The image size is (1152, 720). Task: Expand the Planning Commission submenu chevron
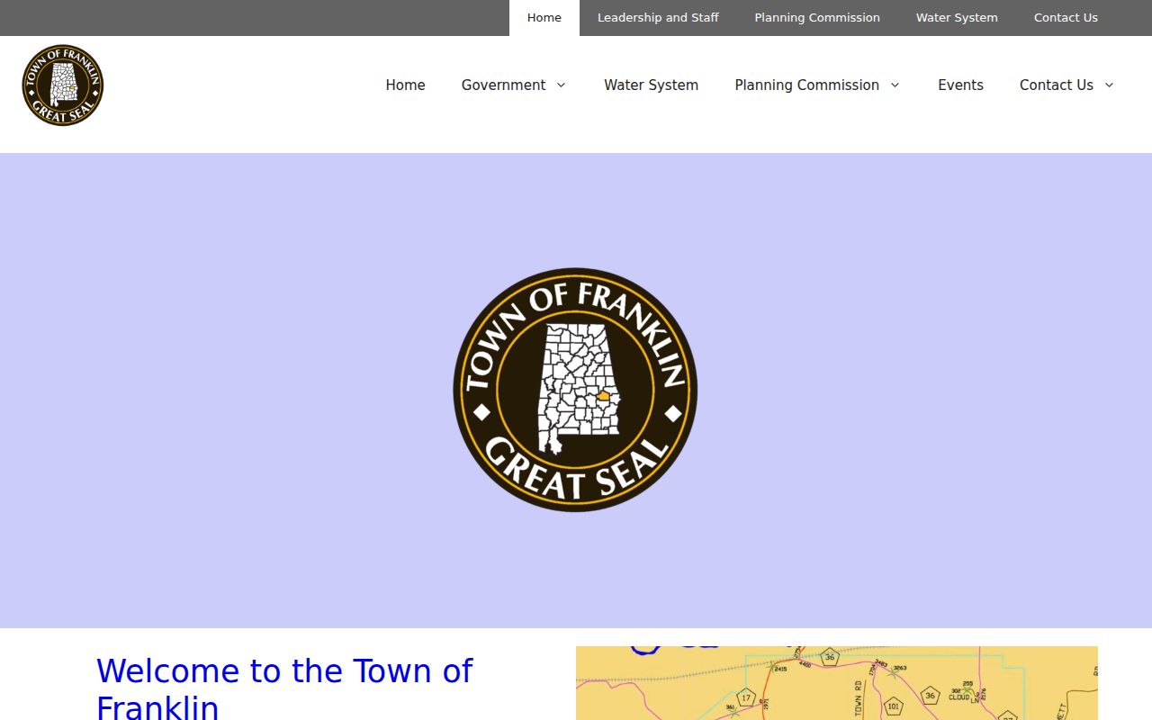tap(895, 85)
